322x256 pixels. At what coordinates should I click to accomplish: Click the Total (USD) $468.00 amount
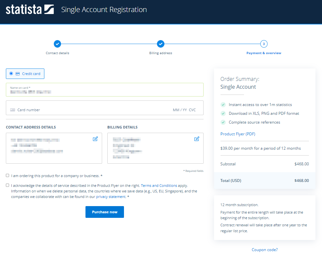(x=302, y=180)
